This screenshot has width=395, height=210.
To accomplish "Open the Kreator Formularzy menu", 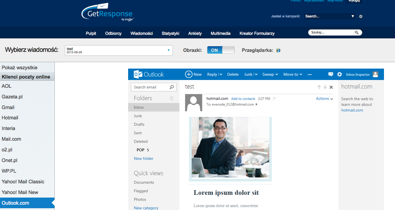I will (257, 33).
